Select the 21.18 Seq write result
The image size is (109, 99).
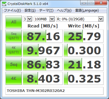tap(84, 64)
